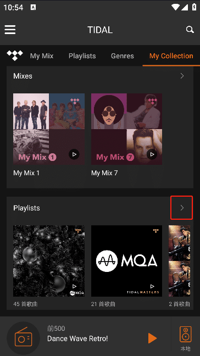Open the TIDAL Masters MQA playlist thumbnail
The height and width of the screenshot is (356, 200).
point(127,261)
